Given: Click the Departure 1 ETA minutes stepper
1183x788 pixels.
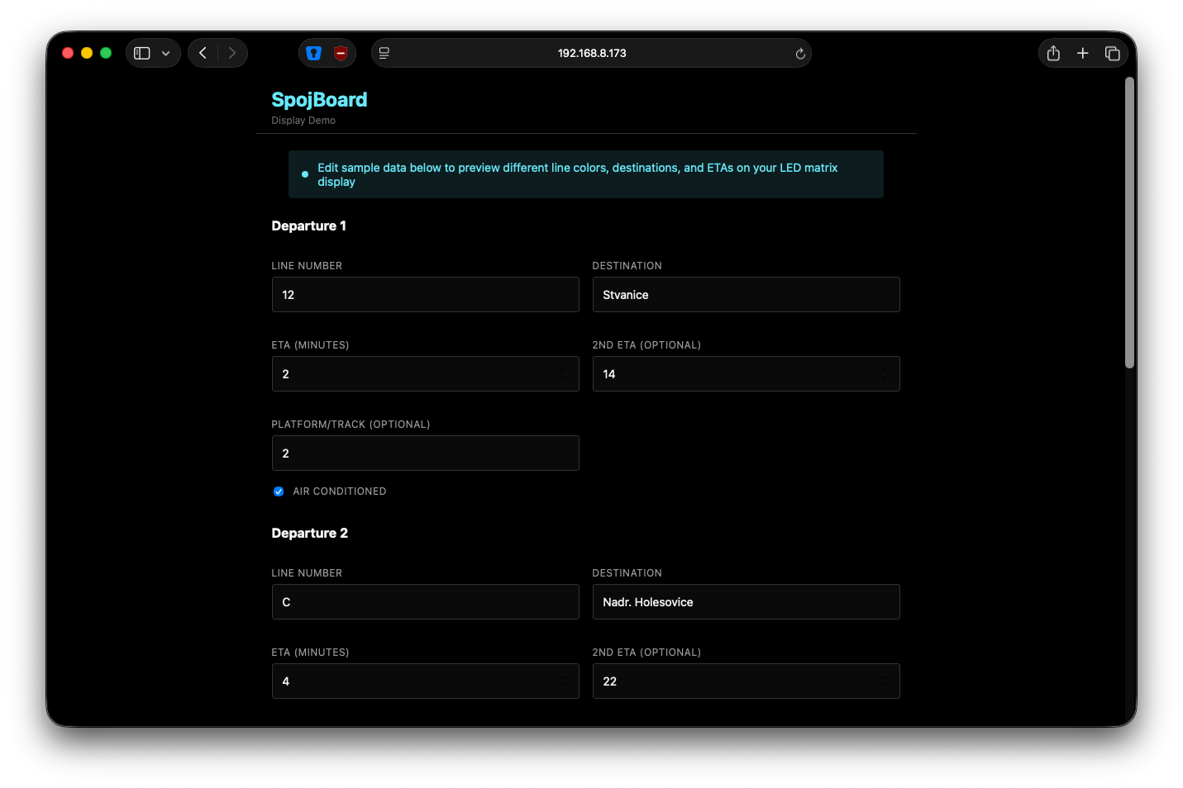Looking at the screenshot, I should [x=563, y=374].
